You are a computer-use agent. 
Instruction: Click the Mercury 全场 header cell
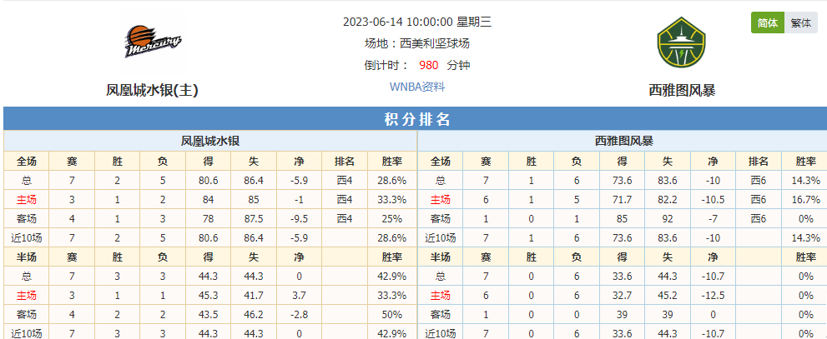coord(27,161)
